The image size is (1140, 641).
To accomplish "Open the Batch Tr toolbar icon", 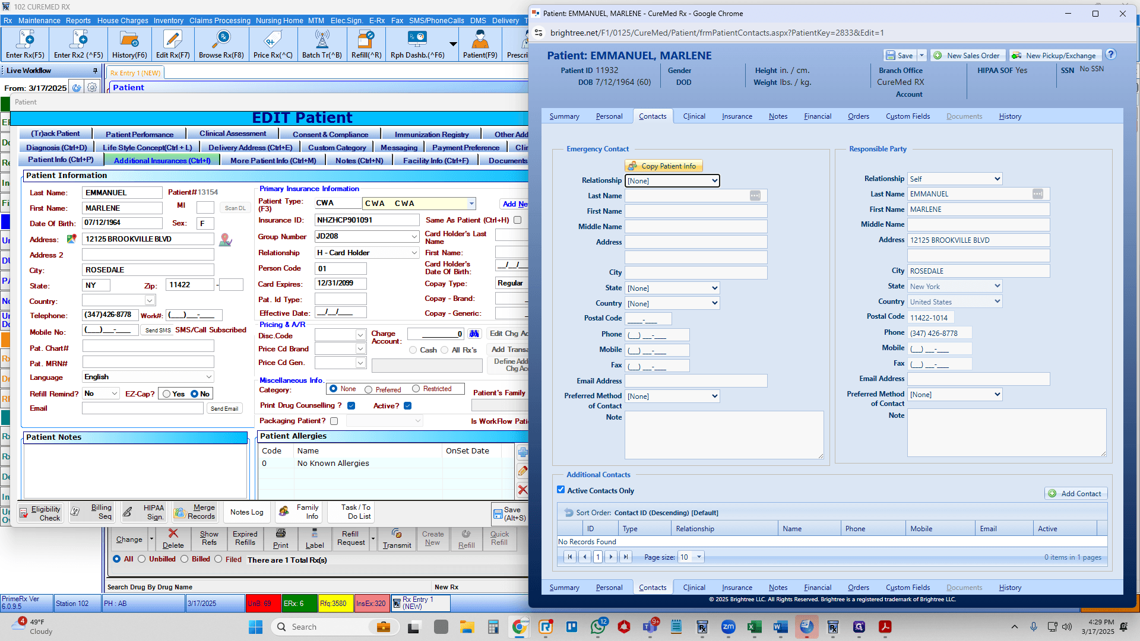I will (322, 45).
